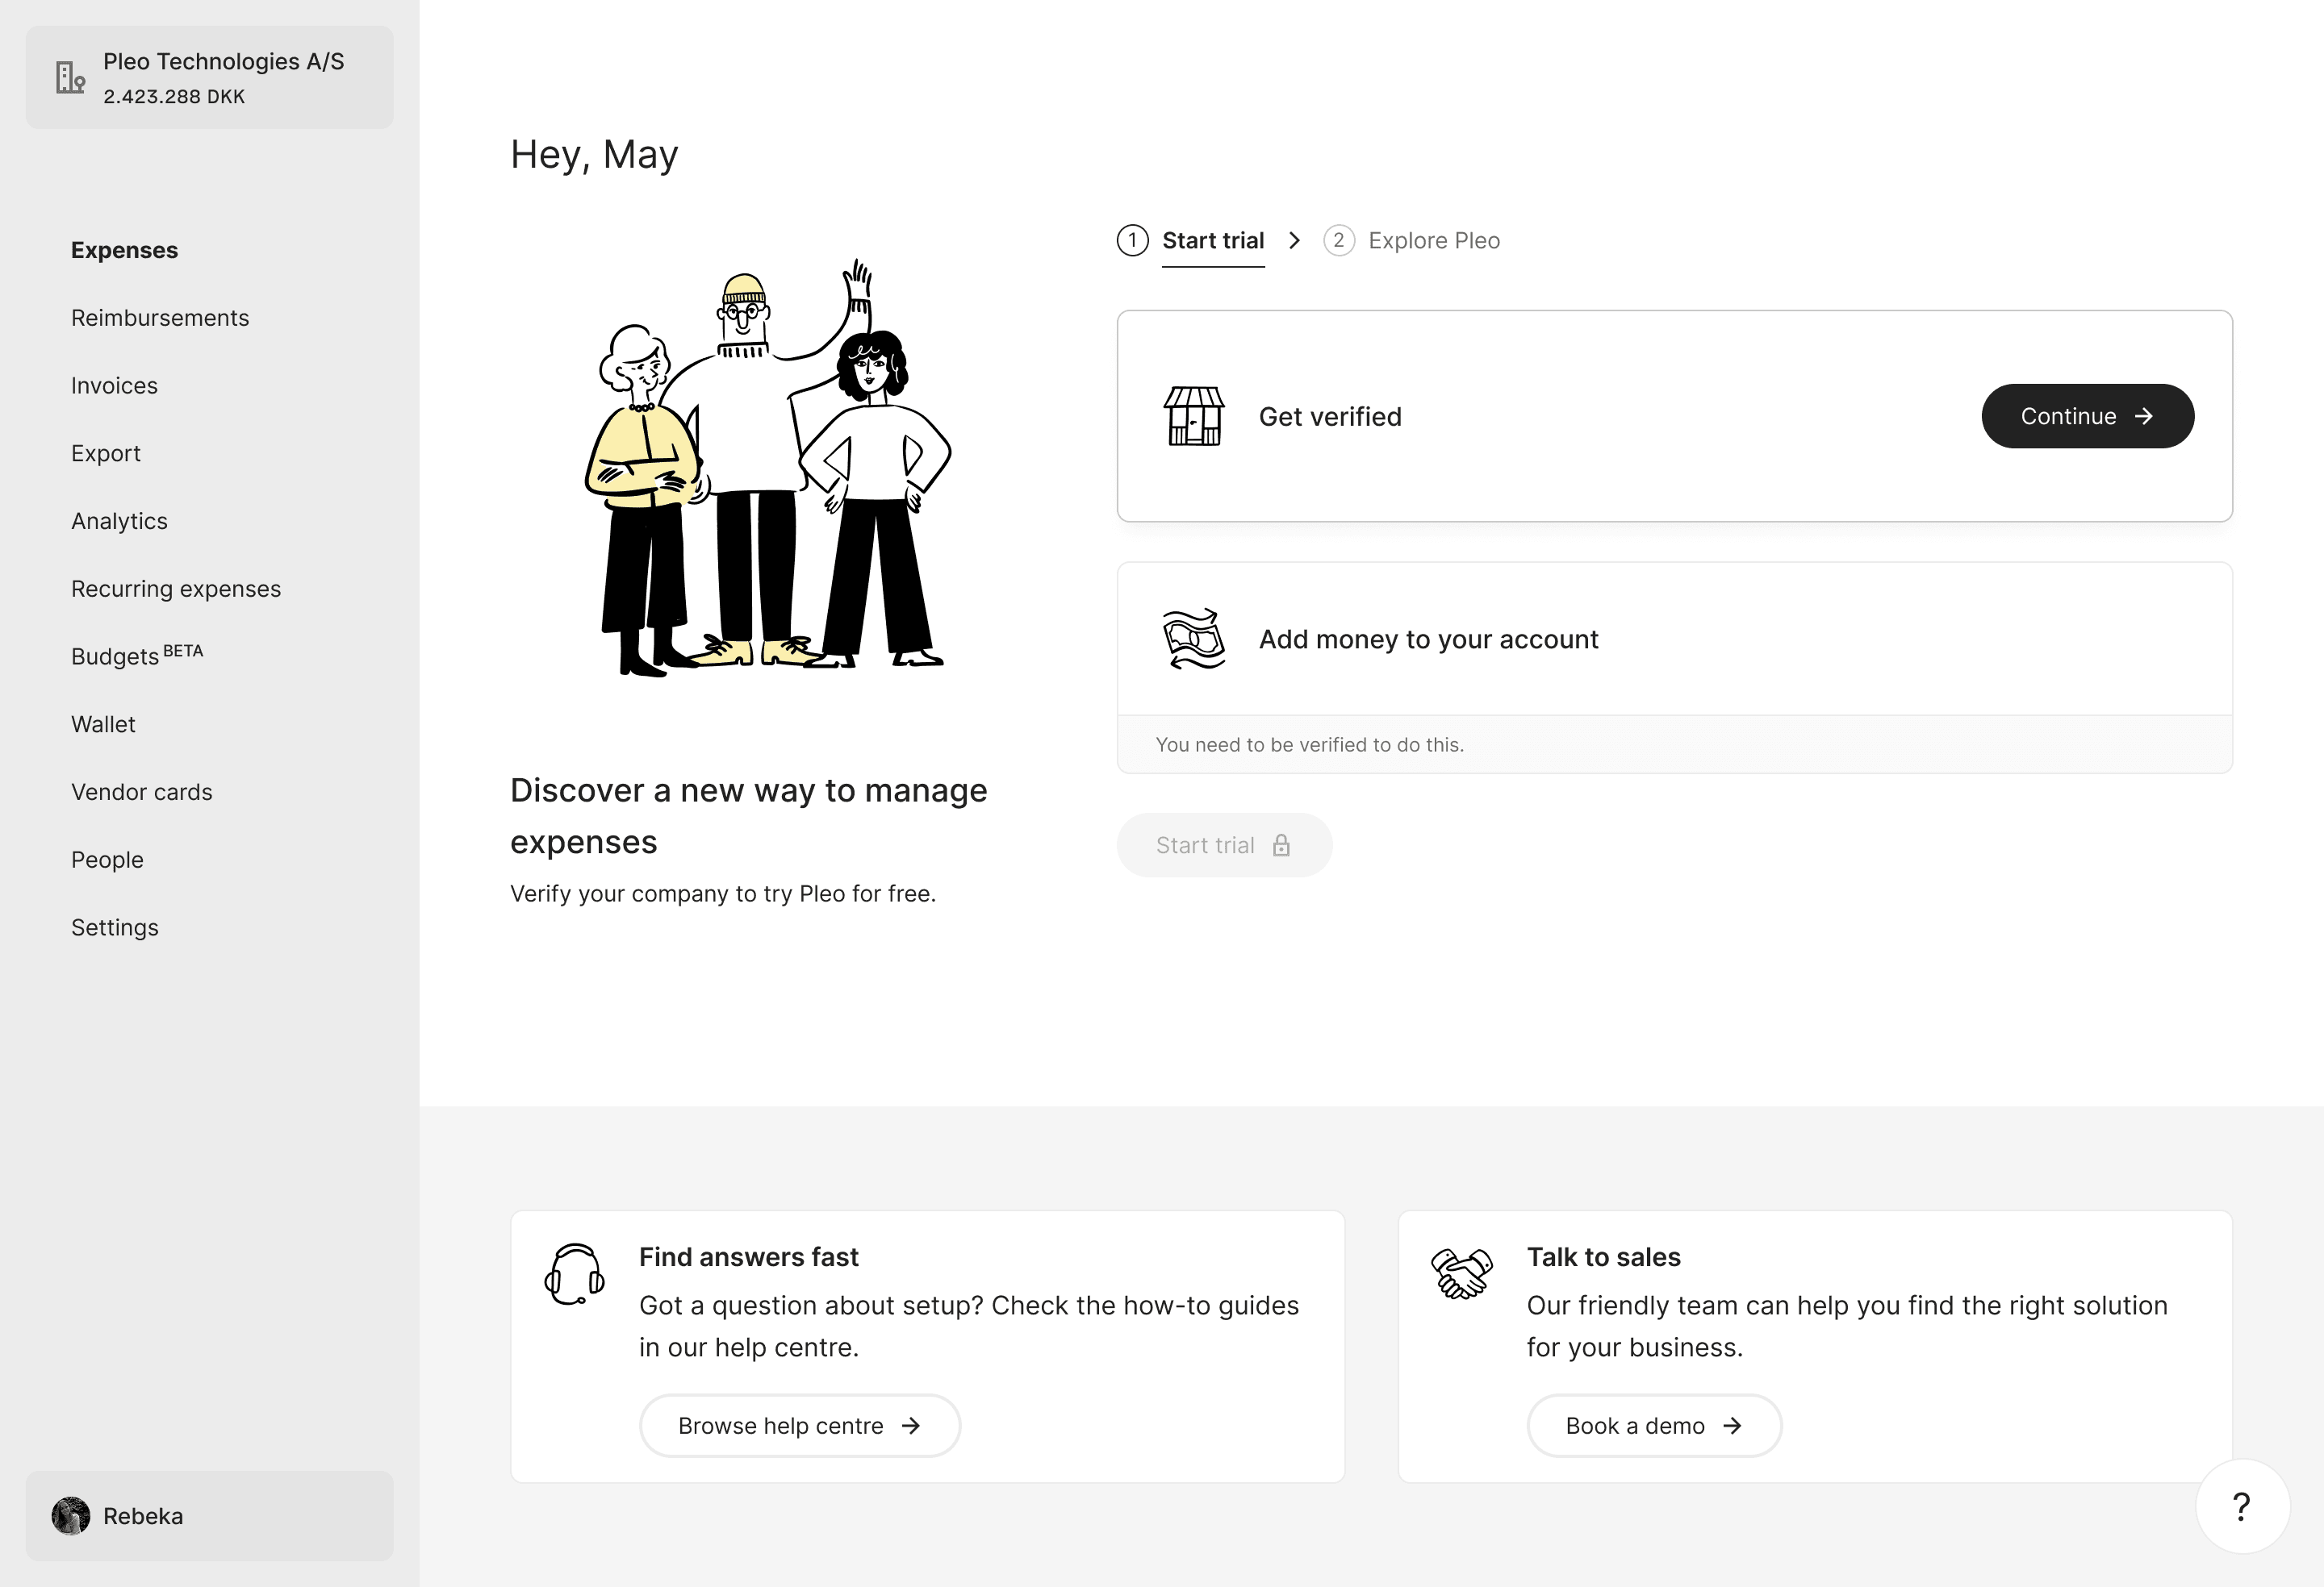
Task: Open Vendor cards
Action: 142,793
